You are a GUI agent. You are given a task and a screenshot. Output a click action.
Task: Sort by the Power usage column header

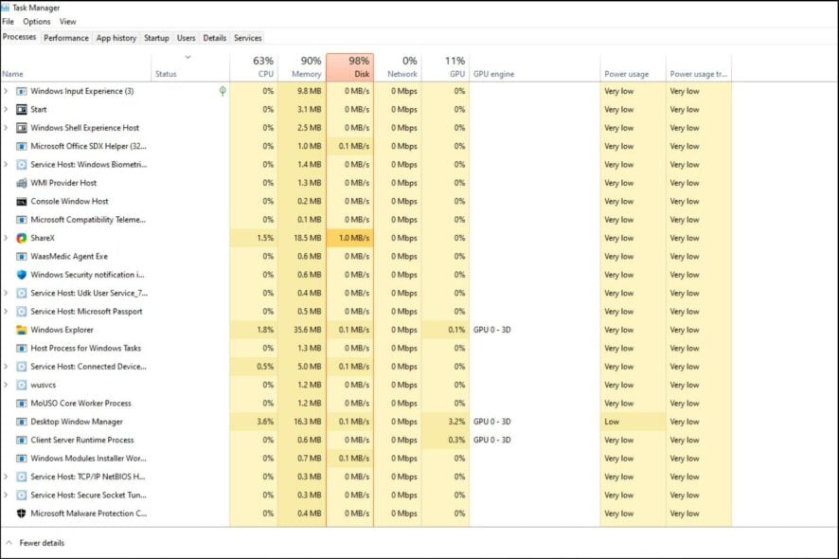[x=633, y=67]
